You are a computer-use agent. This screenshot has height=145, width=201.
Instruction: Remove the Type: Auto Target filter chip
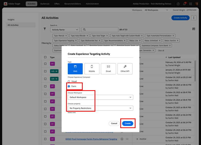107,36
